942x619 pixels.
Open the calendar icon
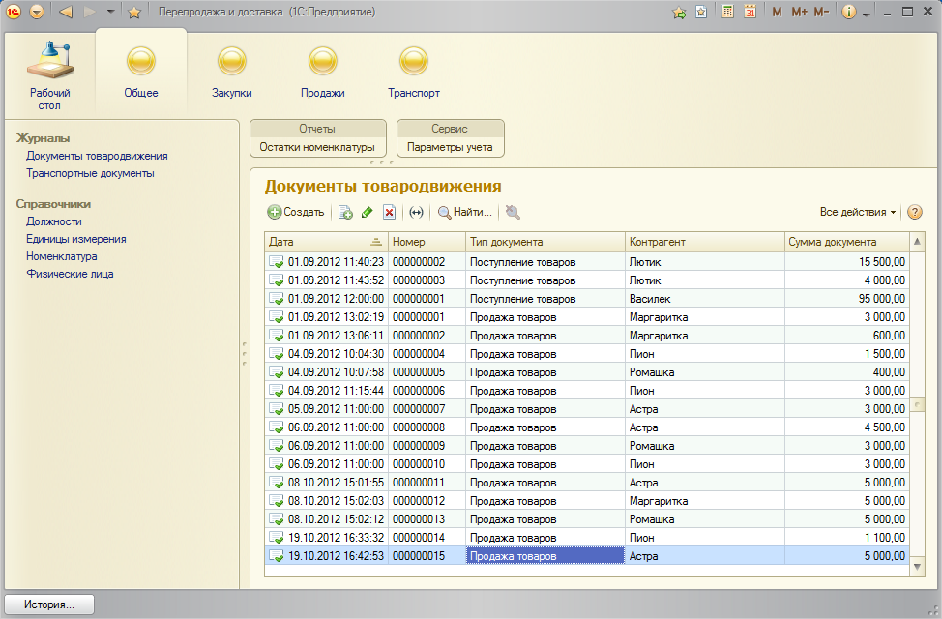coord(750,12)
